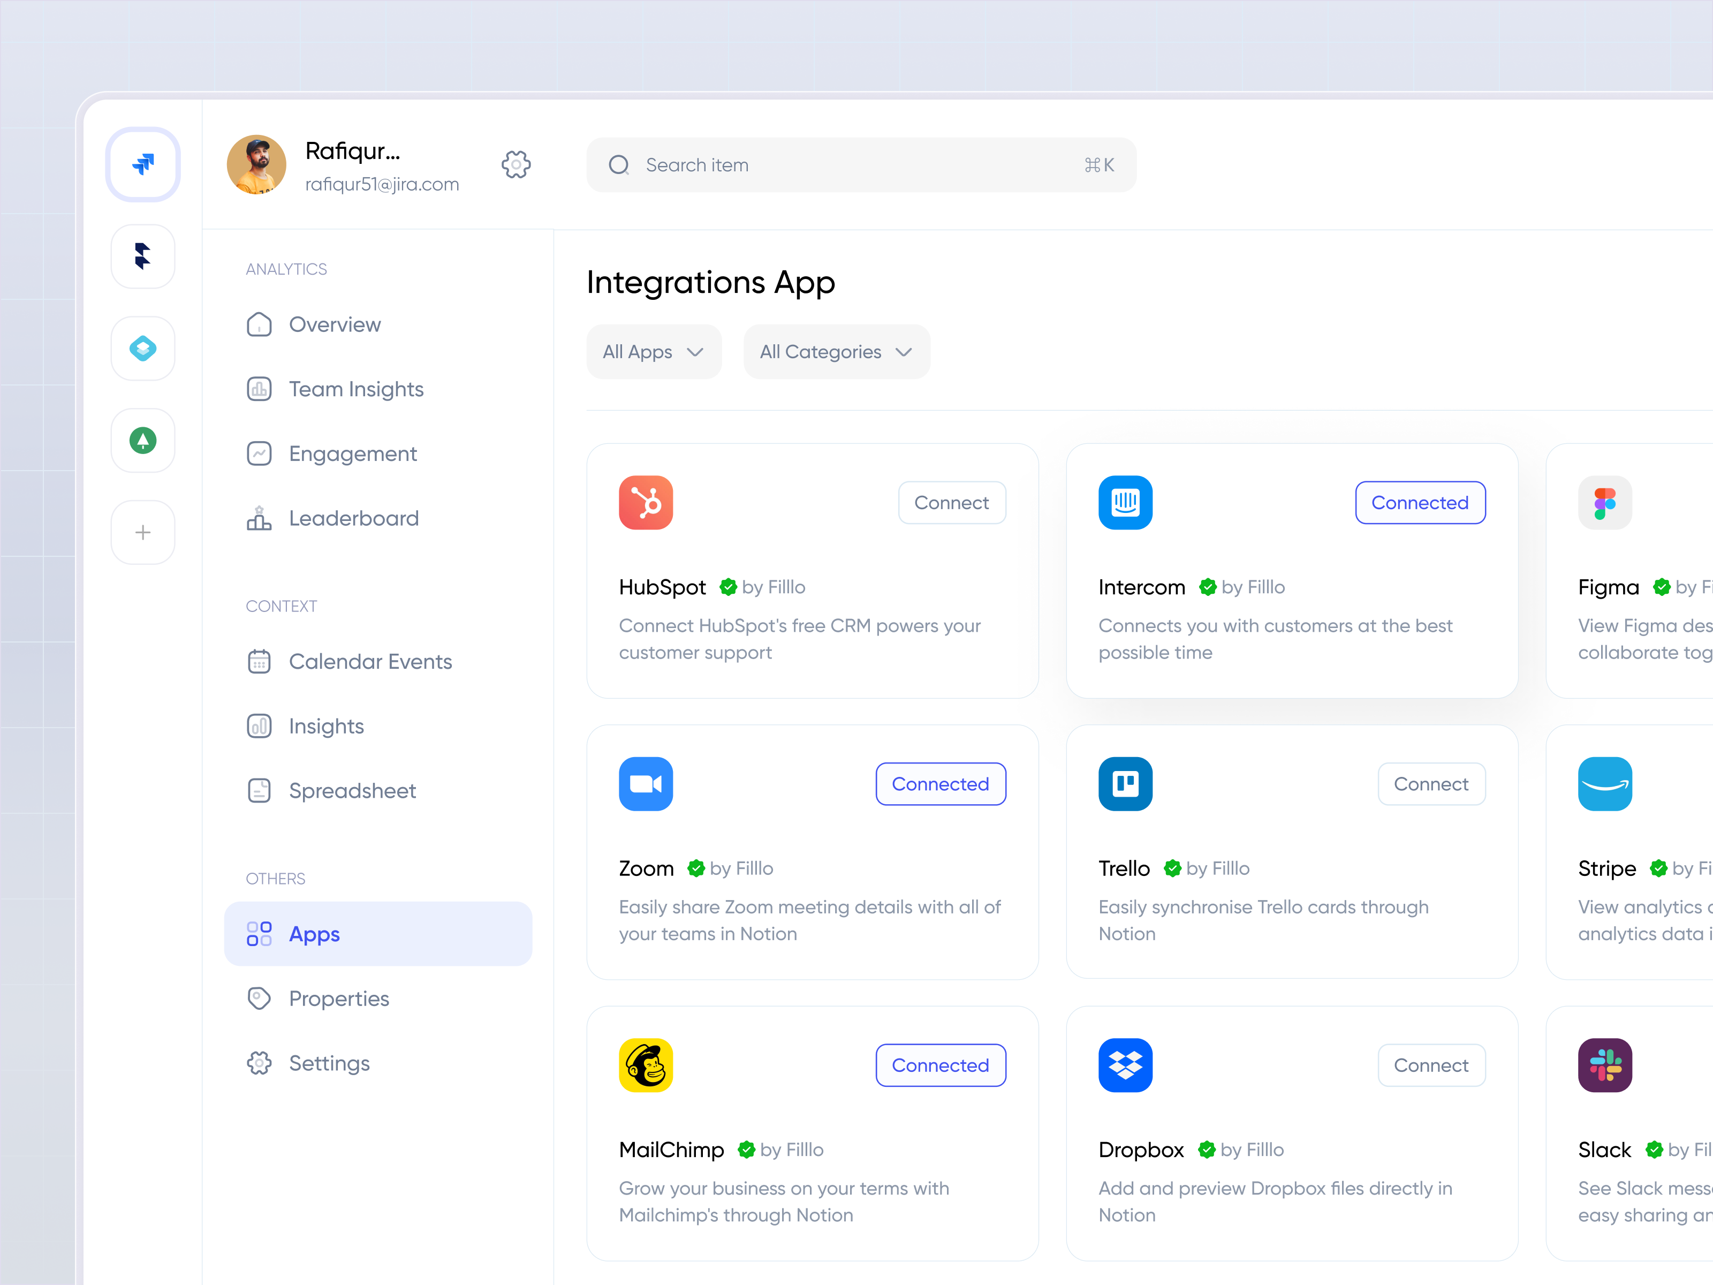Open the MailChimp app icon

[645, 1065]
